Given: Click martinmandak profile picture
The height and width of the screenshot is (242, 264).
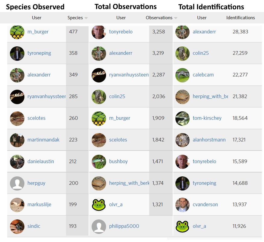Looking at the screenshot, I should 17,140.
